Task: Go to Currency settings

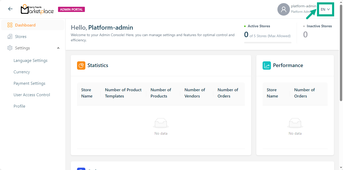Action: click(22, 72)
